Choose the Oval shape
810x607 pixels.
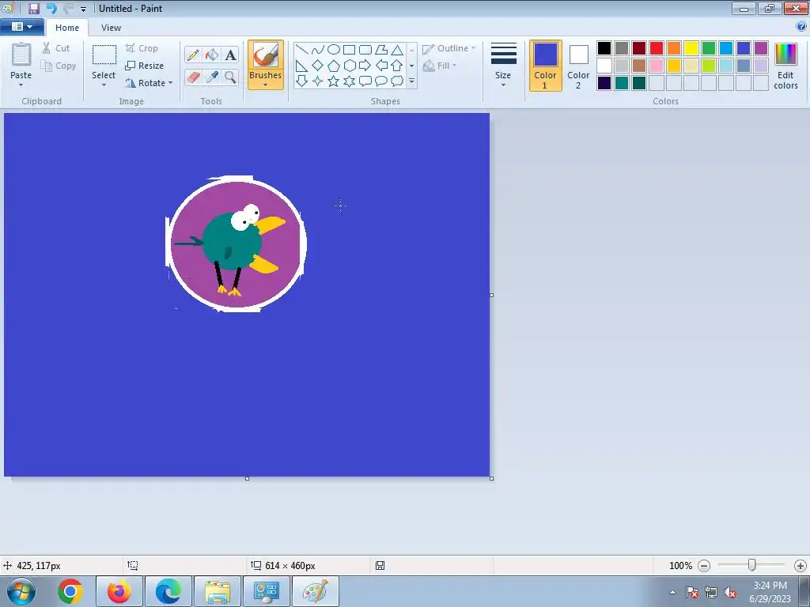(334, 50)
